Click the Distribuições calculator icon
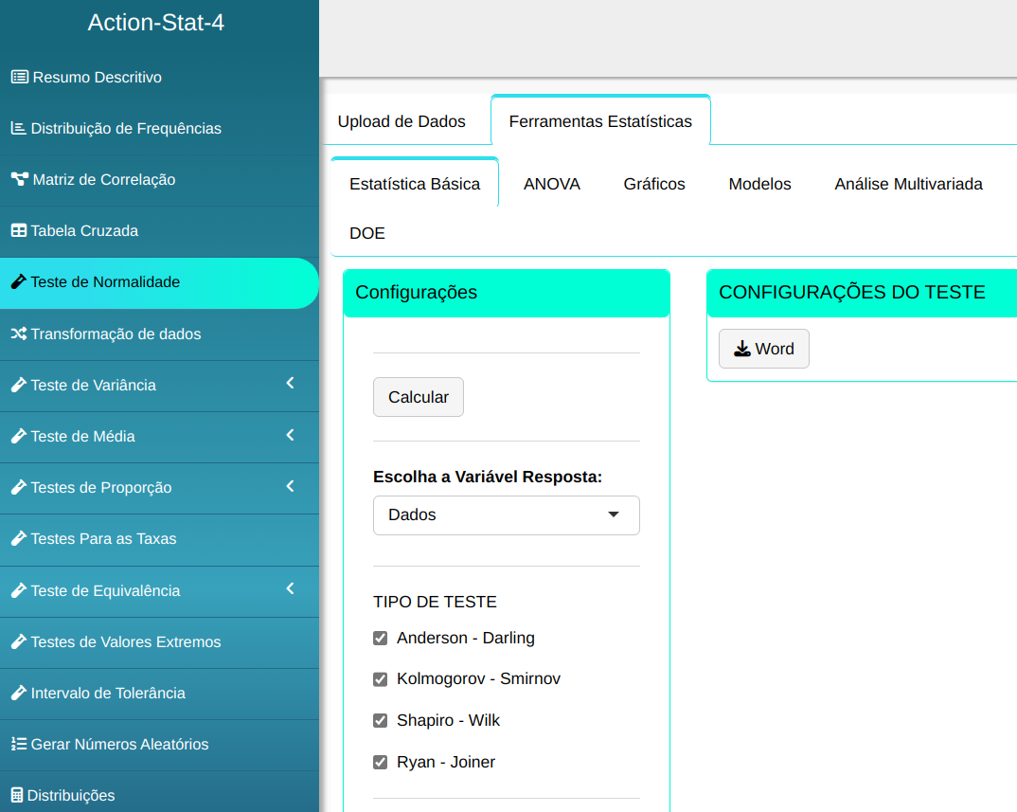This screenshot has width=1017, height=812. [16, 795]
